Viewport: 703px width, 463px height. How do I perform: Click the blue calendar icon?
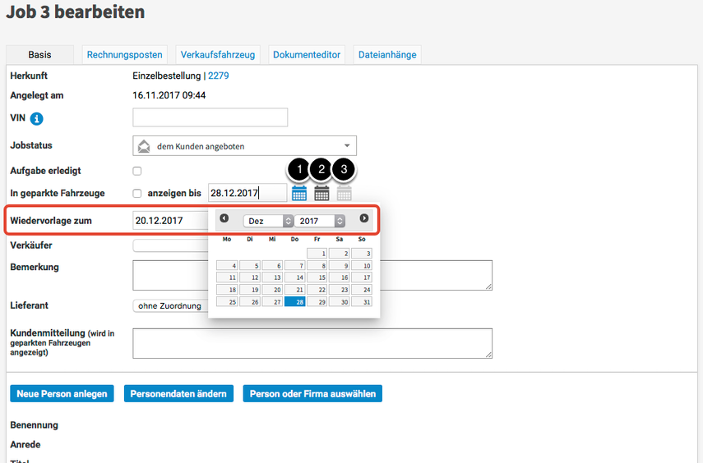coord(299,194)
